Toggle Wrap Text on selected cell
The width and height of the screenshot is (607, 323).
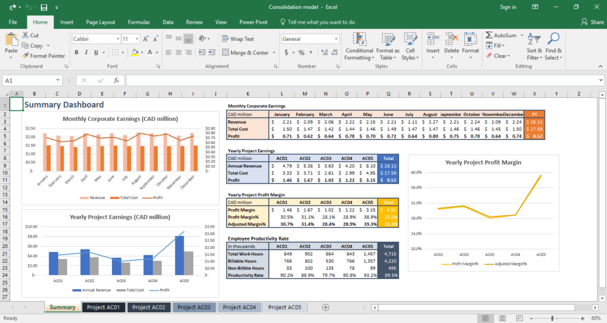coord(237,39)
